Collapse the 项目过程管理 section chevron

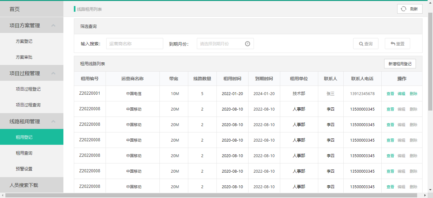tap(53, 73)
